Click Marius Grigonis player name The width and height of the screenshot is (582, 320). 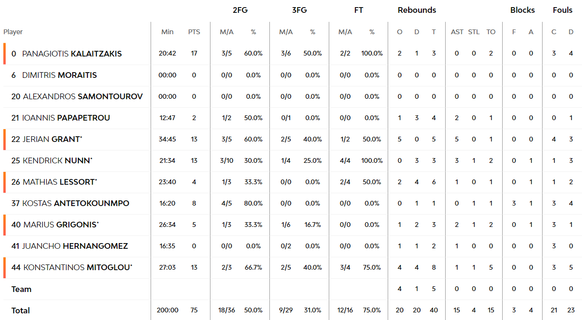(x=61, y=225)
